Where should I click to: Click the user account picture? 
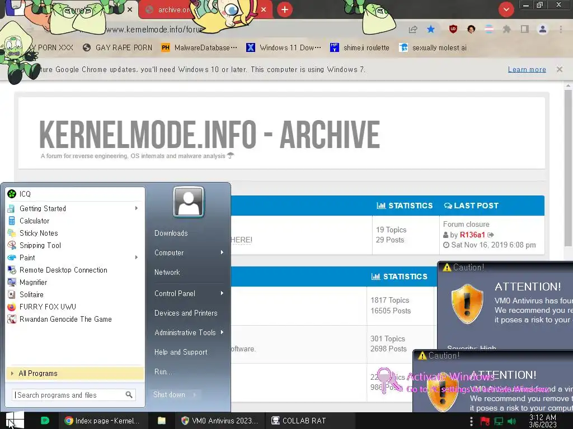[x=189, y=202]
